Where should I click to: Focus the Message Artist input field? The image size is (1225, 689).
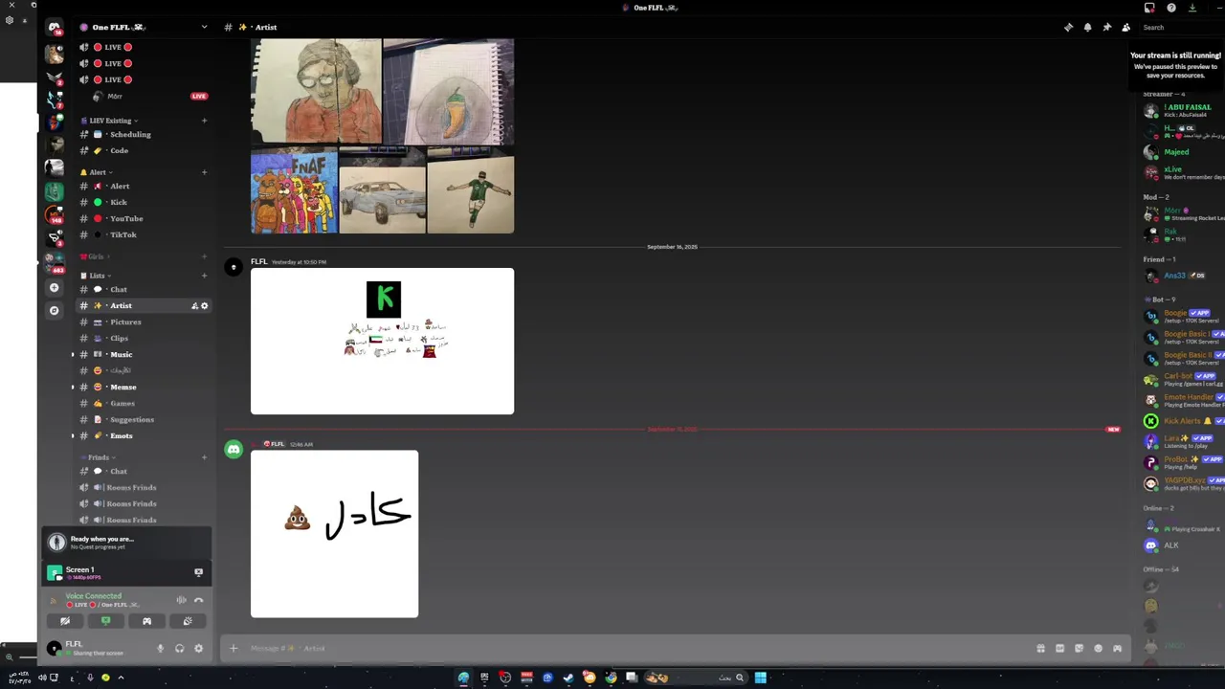(x=632, y=649)
